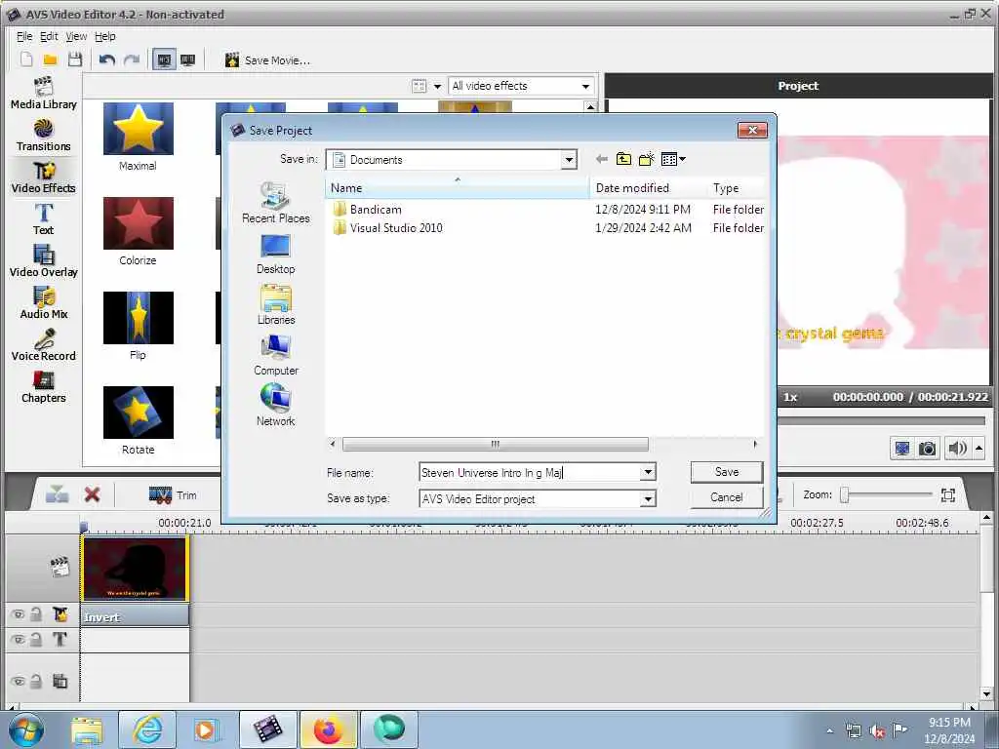Toggle the timeline view toolbar button
This screenshot has height=749, width=999.
click(164, 59)
